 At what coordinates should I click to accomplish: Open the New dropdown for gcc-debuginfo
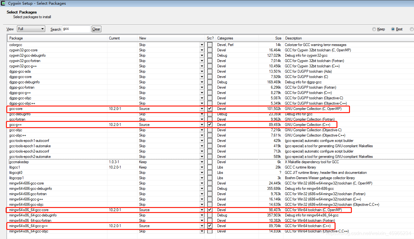pyautogui.click(x=202, y=114)
